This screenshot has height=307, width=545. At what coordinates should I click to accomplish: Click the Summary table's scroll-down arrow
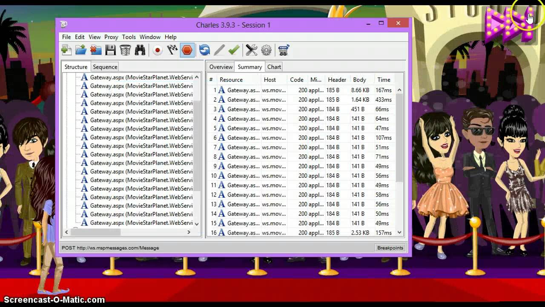pos(399,232)
